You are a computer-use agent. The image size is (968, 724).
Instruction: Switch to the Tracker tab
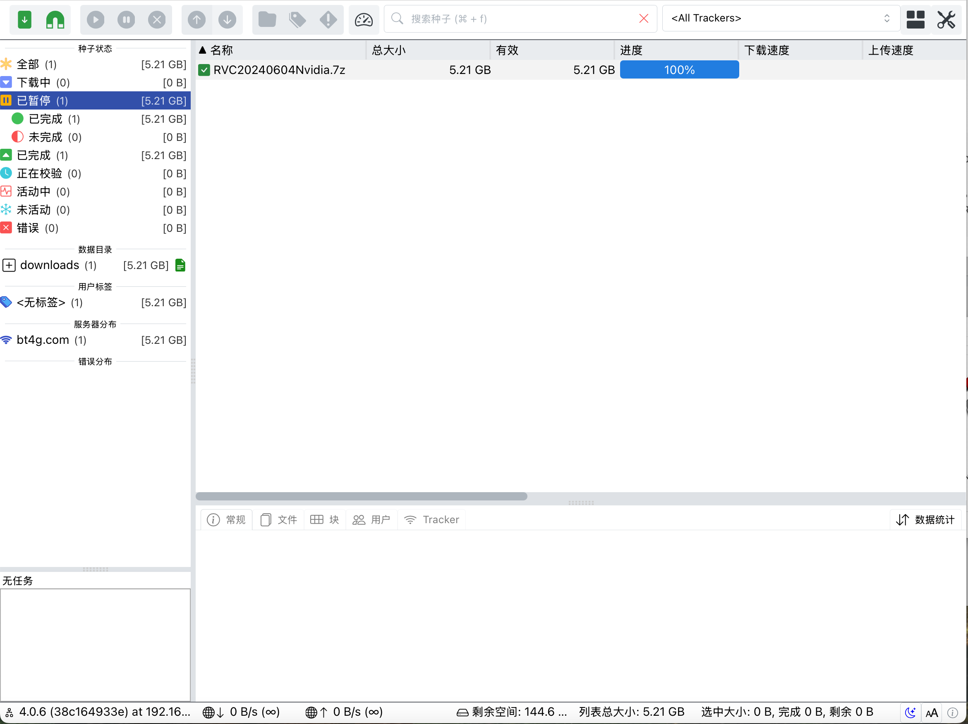click(432, 519)
